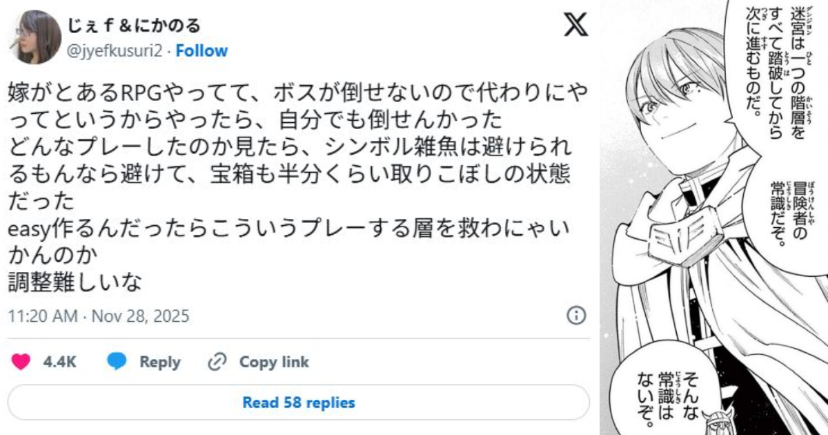Like the tweet with the heart icon
The height and width of the screenshot is (435, 828).
tap(21, 362)
